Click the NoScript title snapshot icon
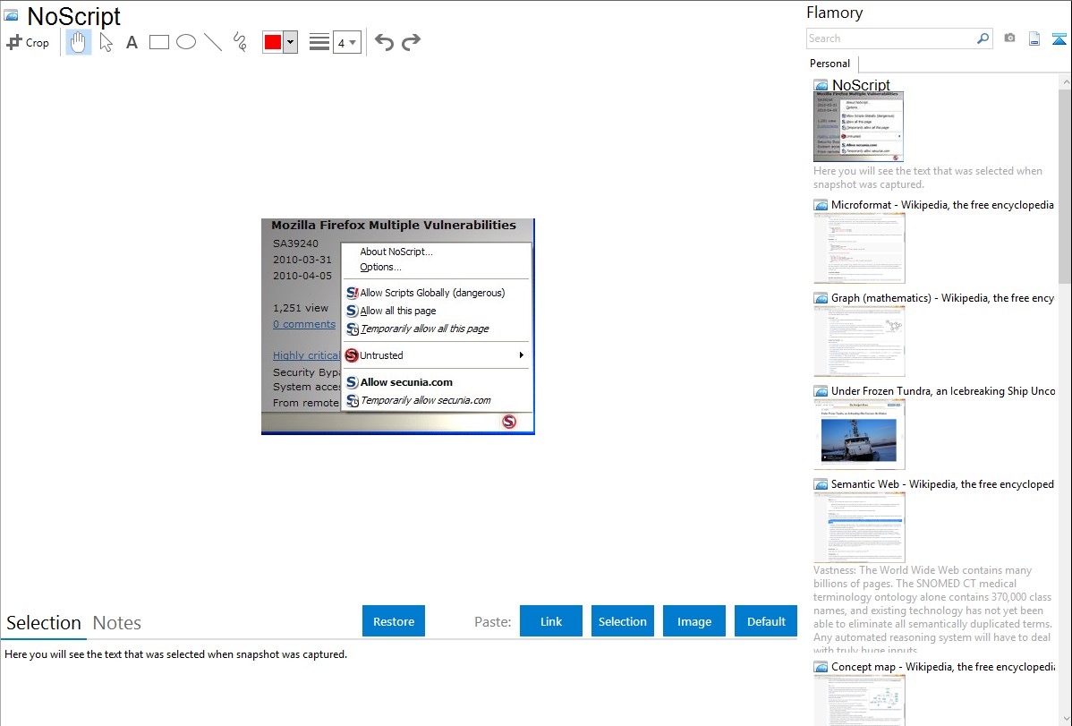Viewport: 1072px width, 726px height. tap(12, 16)
